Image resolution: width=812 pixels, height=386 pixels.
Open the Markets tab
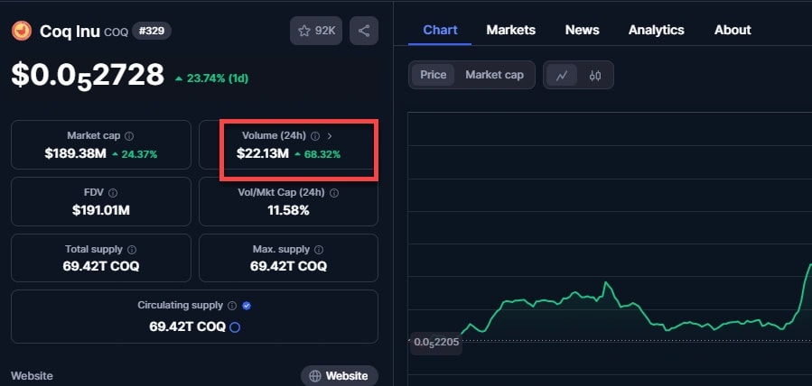[x=510, y=30]
